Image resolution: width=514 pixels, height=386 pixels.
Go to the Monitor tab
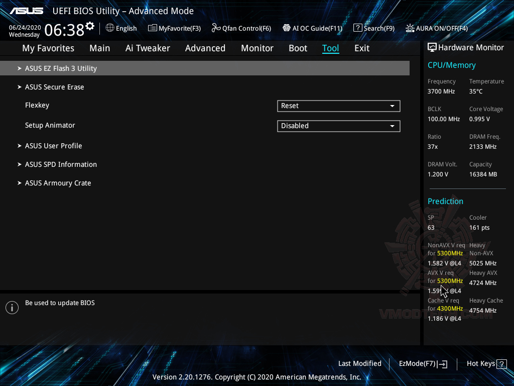[x=258, y=48]
